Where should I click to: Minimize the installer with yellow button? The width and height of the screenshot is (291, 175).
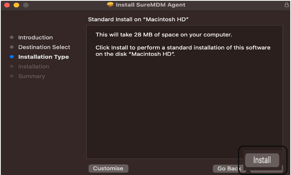16,5
